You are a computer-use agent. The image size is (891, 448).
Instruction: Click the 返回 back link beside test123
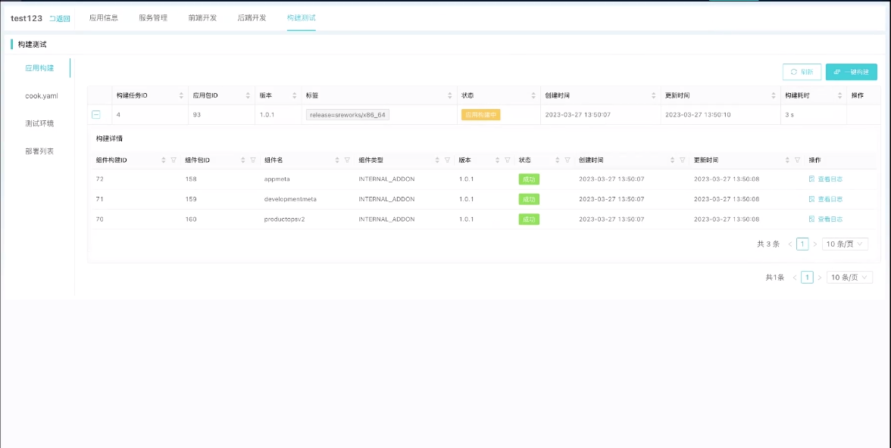point(60,18)
